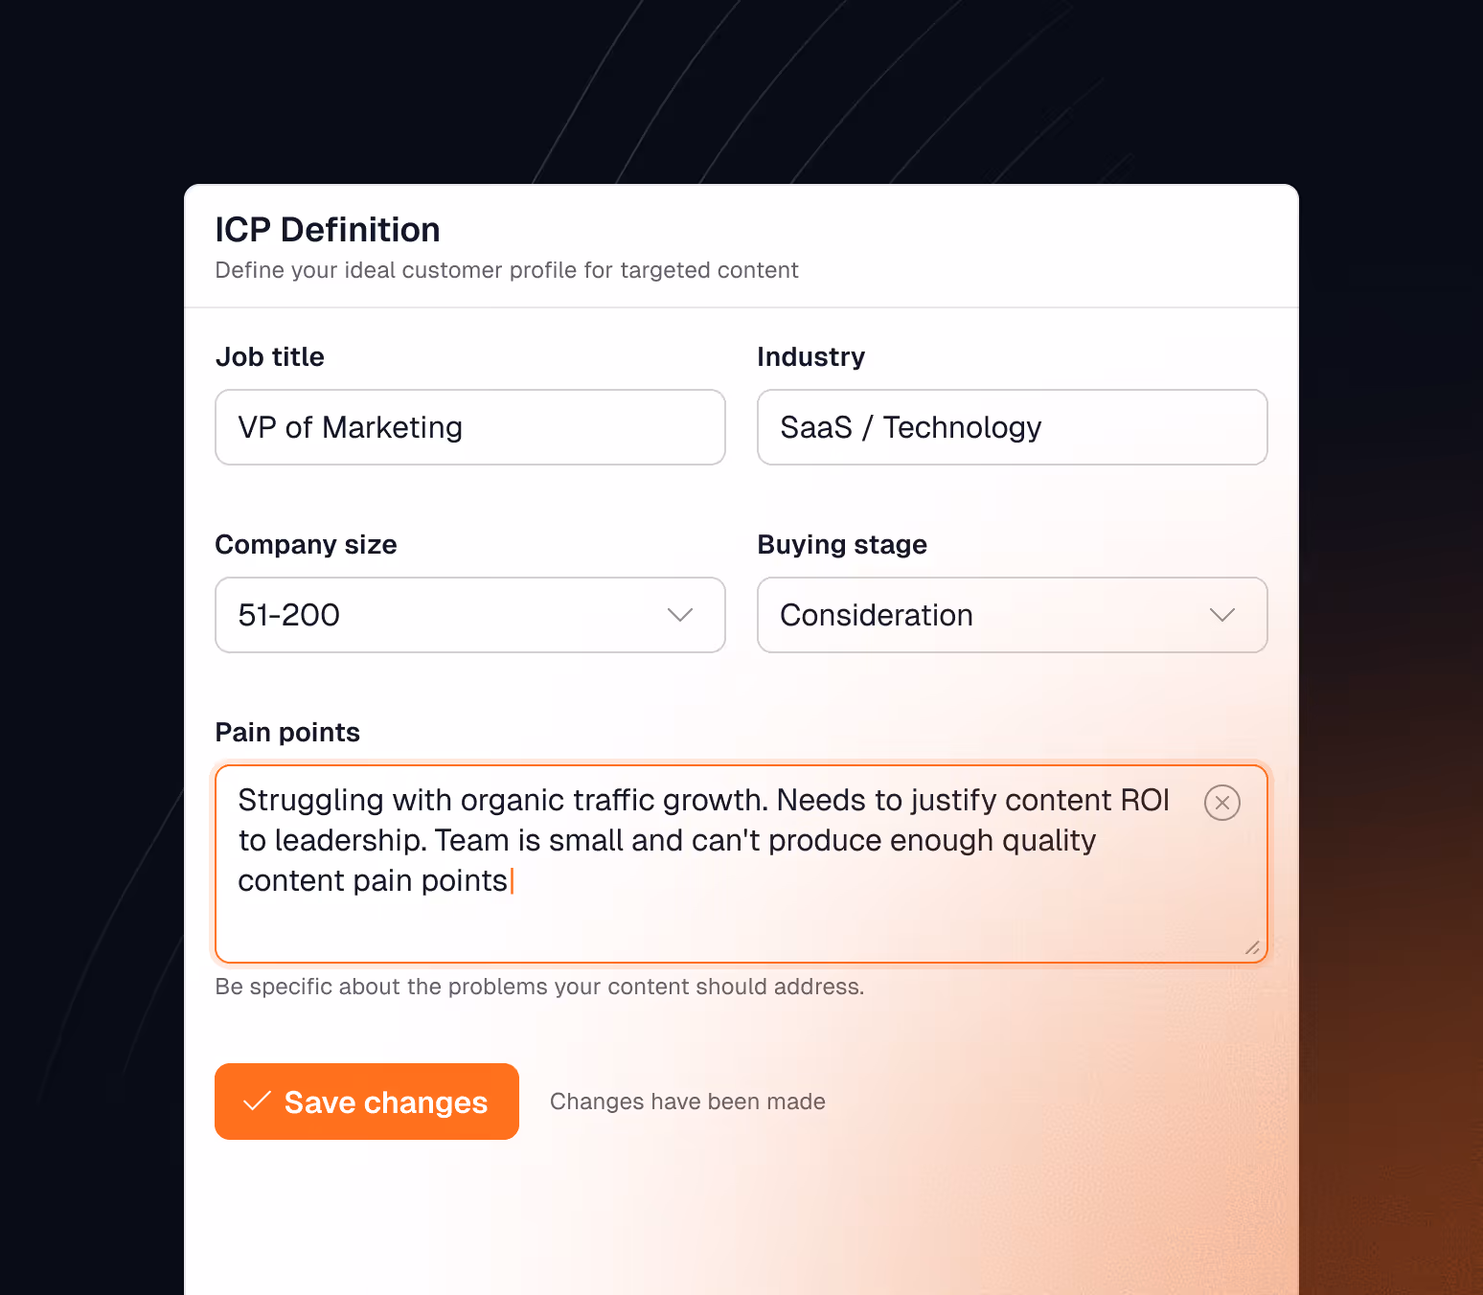Image resolution: width=1483 pixels, height=1295 pixels.
Task: Open the Buying stage selector showing Consideration
Action: (x=1012, y=615)
